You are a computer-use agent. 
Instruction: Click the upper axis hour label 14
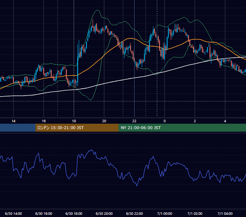pyautogui.click(x=13, y=121)
